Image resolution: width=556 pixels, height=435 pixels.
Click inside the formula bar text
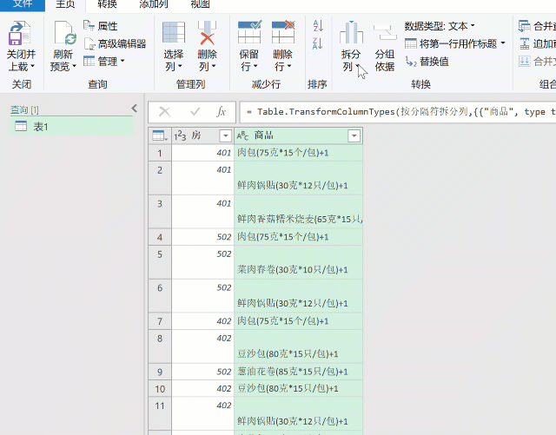coord(391,112)
